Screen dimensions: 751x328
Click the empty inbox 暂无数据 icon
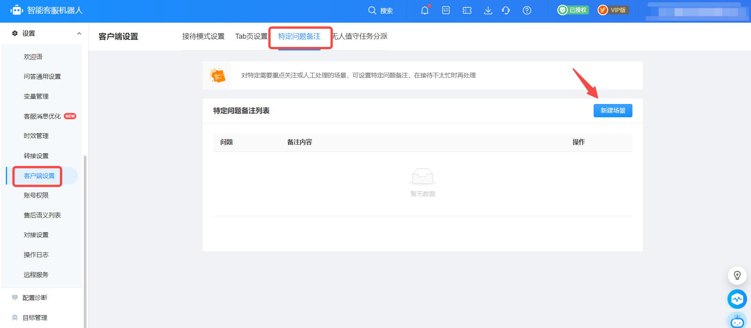423,177
